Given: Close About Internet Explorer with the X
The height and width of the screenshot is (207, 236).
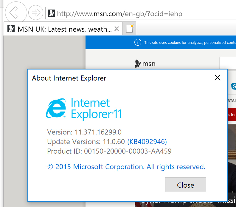Looking at the screenshot, I should click(x=218, y=78).
